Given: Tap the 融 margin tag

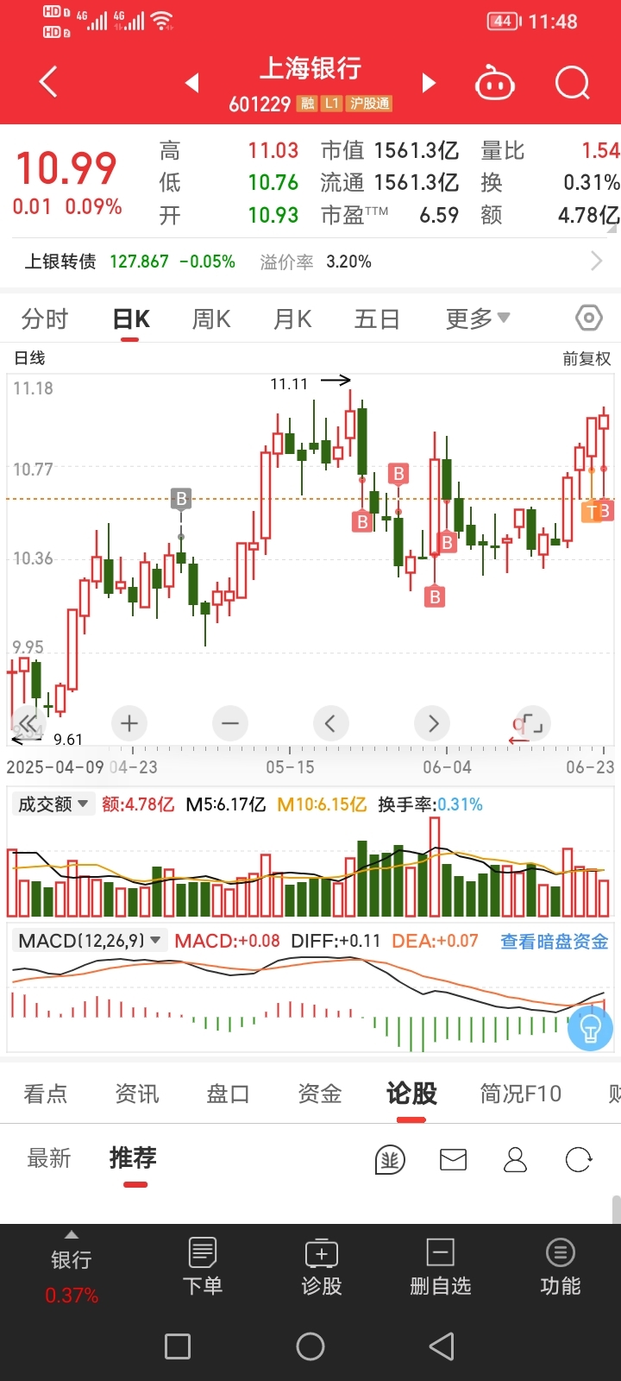Looking at the screenshot, I should coord(307,104).
